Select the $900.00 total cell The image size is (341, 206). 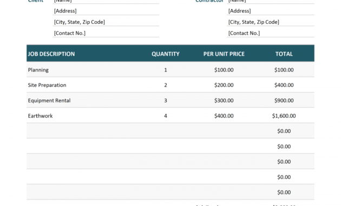pyautogui.click(x=284, y=100)
